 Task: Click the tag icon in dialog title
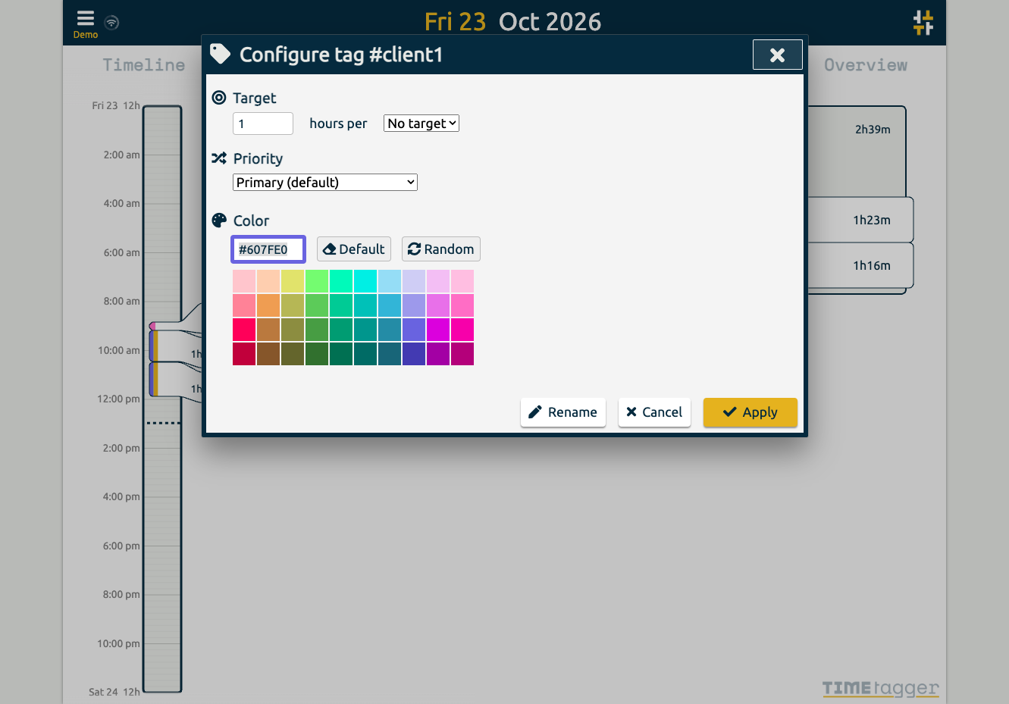(220, 54)
